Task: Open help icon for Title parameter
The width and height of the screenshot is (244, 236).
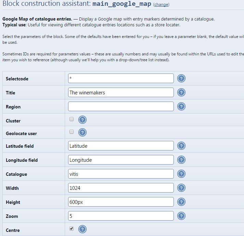Action: click(x=181, y=93)
